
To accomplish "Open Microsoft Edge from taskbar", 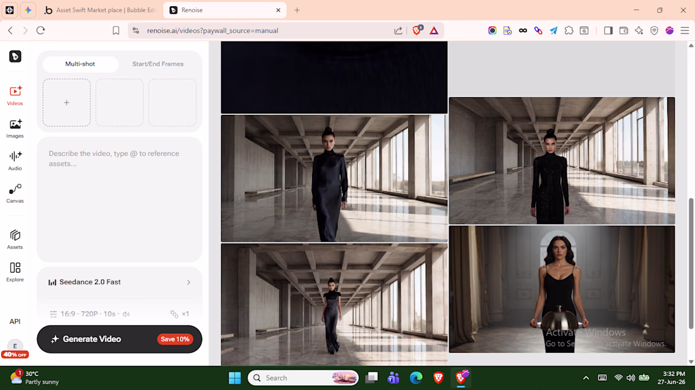I will tap(416, 378).
